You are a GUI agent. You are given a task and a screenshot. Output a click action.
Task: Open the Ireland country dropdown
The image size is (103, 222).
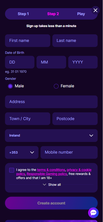pos(51,135)
